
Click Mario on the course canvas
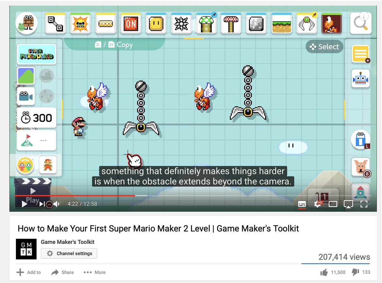tap(78, 127)
